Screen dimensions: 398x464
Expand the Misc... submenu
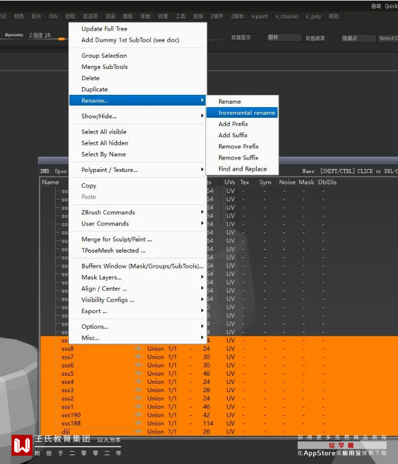137,337
